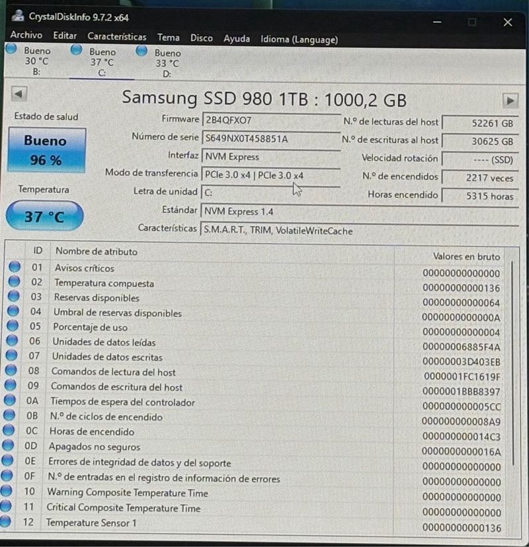Click host writes value 30625 GB
The width and height of the screenshot is (529, 547).
(x=480, y=141)
